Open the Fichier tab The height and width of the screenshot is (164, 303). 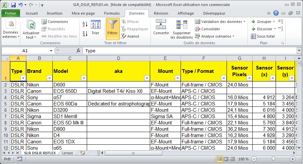(11, 13)
